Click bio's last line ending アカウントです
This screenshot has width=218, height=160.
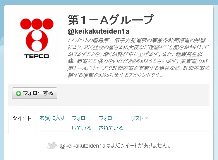(x=115, y=75)
